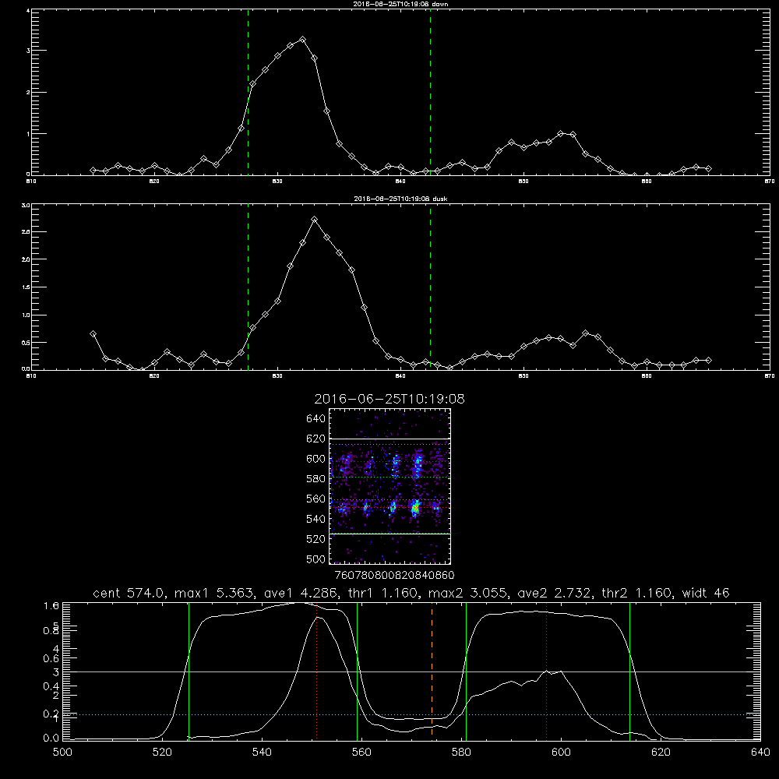779x779 pixels.
Task: Click the last diamond data point in dawn plot
Action: pyautogui.click(x=708, y=169)
